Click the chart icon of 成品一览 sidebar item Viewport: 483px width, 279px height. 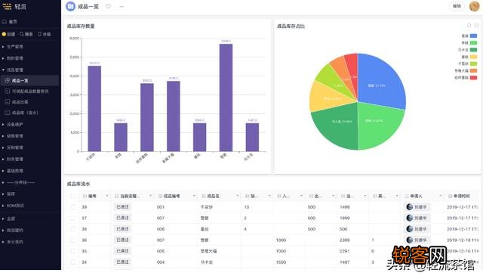8,81
